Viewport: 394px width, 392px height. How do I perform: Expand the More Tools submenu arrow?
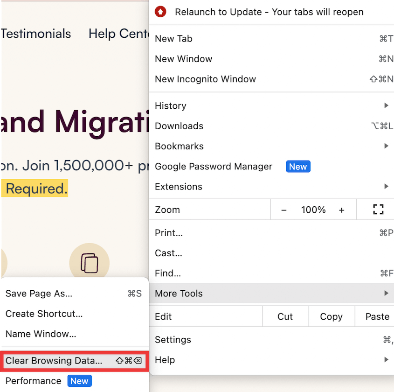point(387,294)
